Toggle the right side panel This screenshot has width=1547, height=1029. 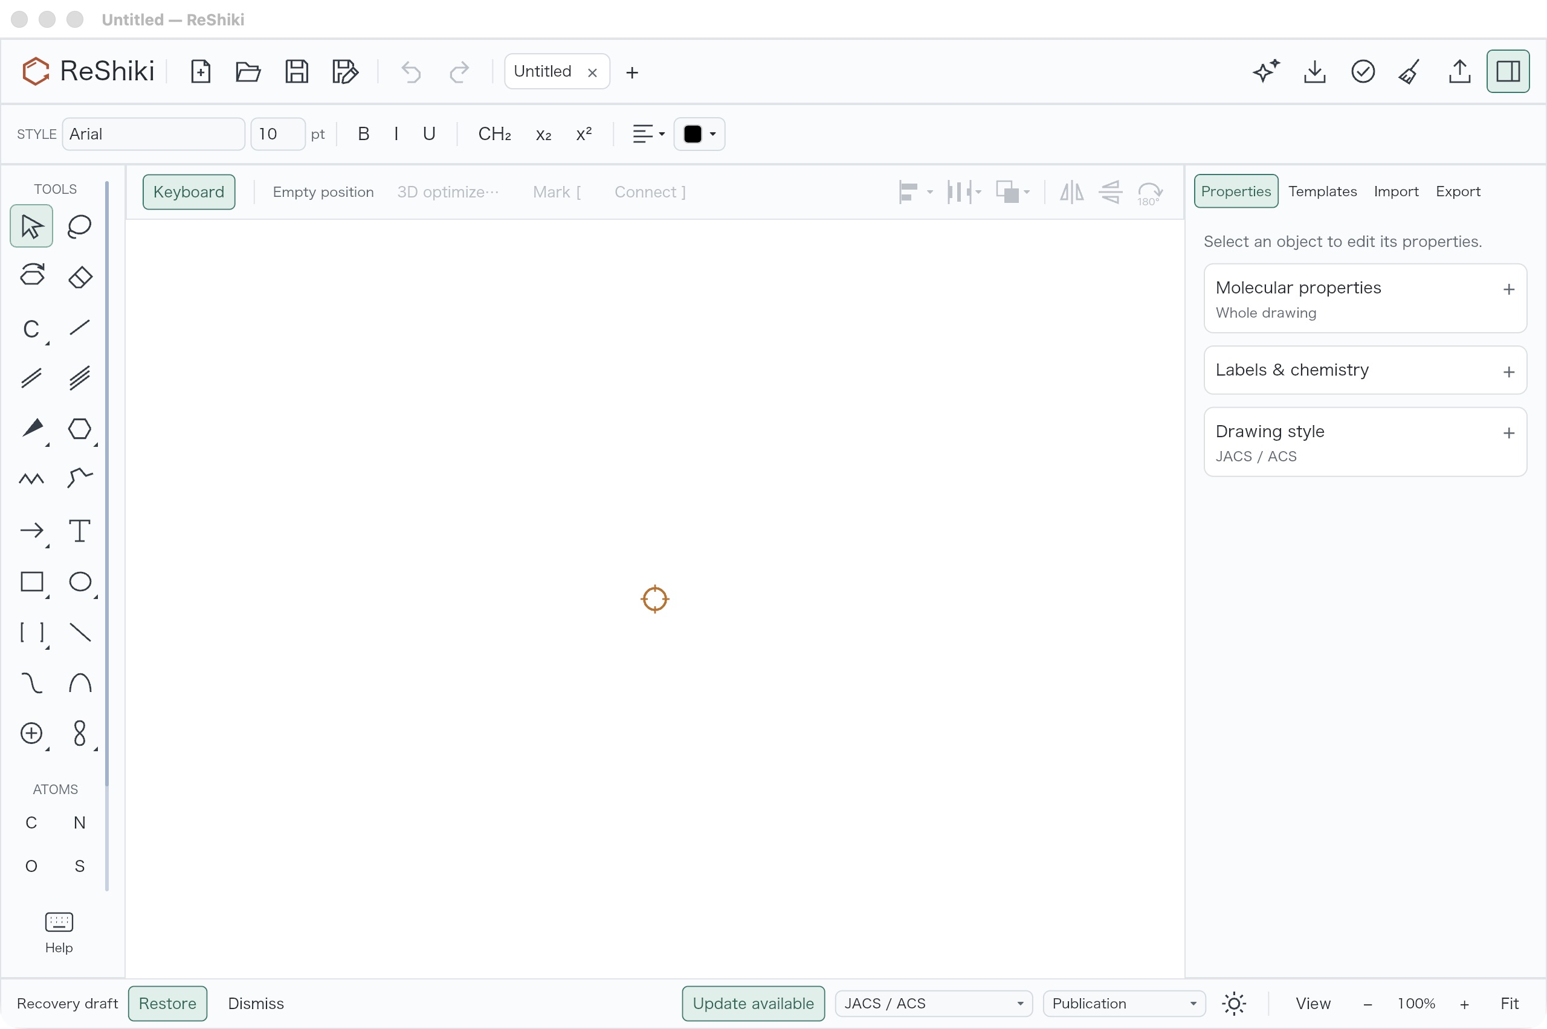point(1508,71)
